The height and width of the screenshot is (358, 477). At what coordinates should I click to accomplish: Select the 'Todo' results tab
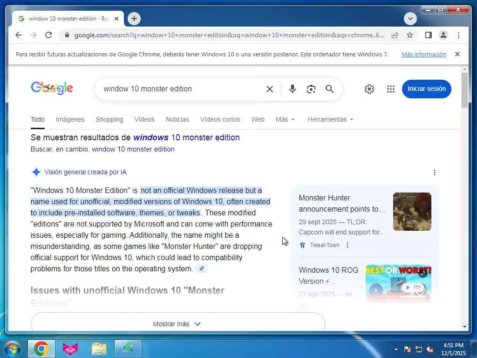[37, 119]
